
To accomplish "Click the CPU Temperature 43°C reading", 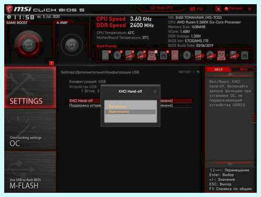I will [115, 33].
